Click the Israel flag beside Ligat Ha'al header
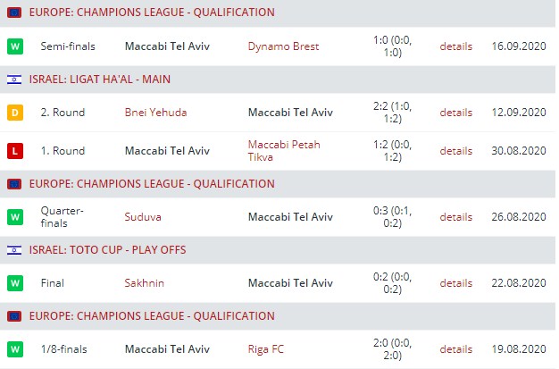The width and height of the screenshot is (559, 369). tap(14, 80)
